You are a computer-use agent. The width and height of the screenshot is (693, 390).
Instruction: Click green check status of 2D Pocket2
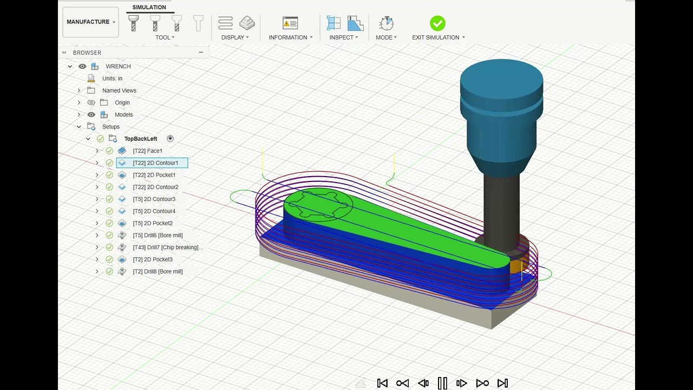[x=109, y=223]
